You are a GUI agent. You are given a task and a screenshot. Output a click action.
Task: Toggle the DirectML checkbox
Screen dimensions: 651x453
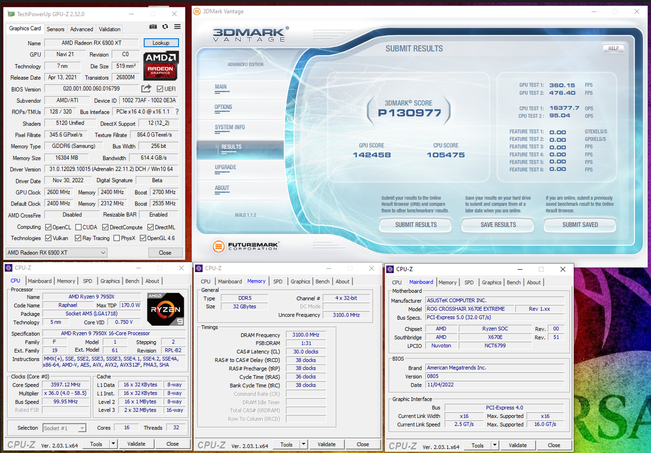(x=151, y=228)
